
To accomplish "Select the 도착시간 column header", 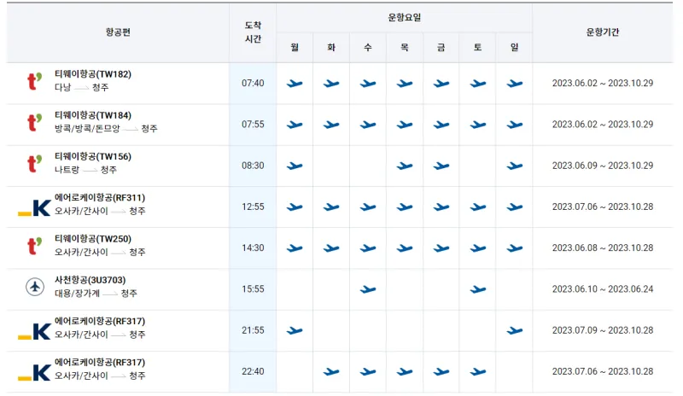I will (x=253, y=32).
